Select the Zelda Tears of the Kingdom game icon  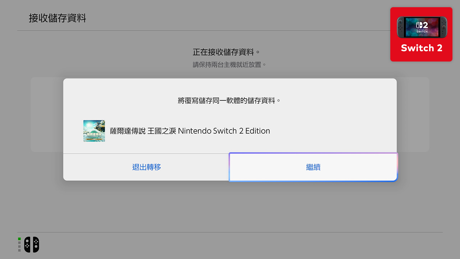click(x=94, y=131)
